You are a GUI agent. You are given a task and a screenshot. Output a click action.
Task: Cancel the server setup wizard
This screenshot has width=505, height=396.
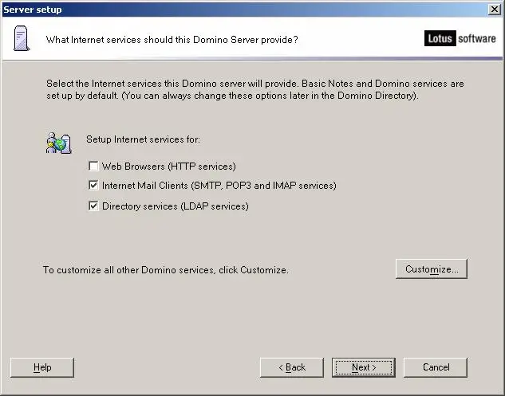tap(436, 367)
